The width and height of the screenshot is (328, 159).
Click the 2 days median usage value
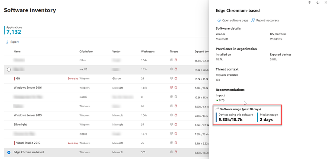point(266,119)
